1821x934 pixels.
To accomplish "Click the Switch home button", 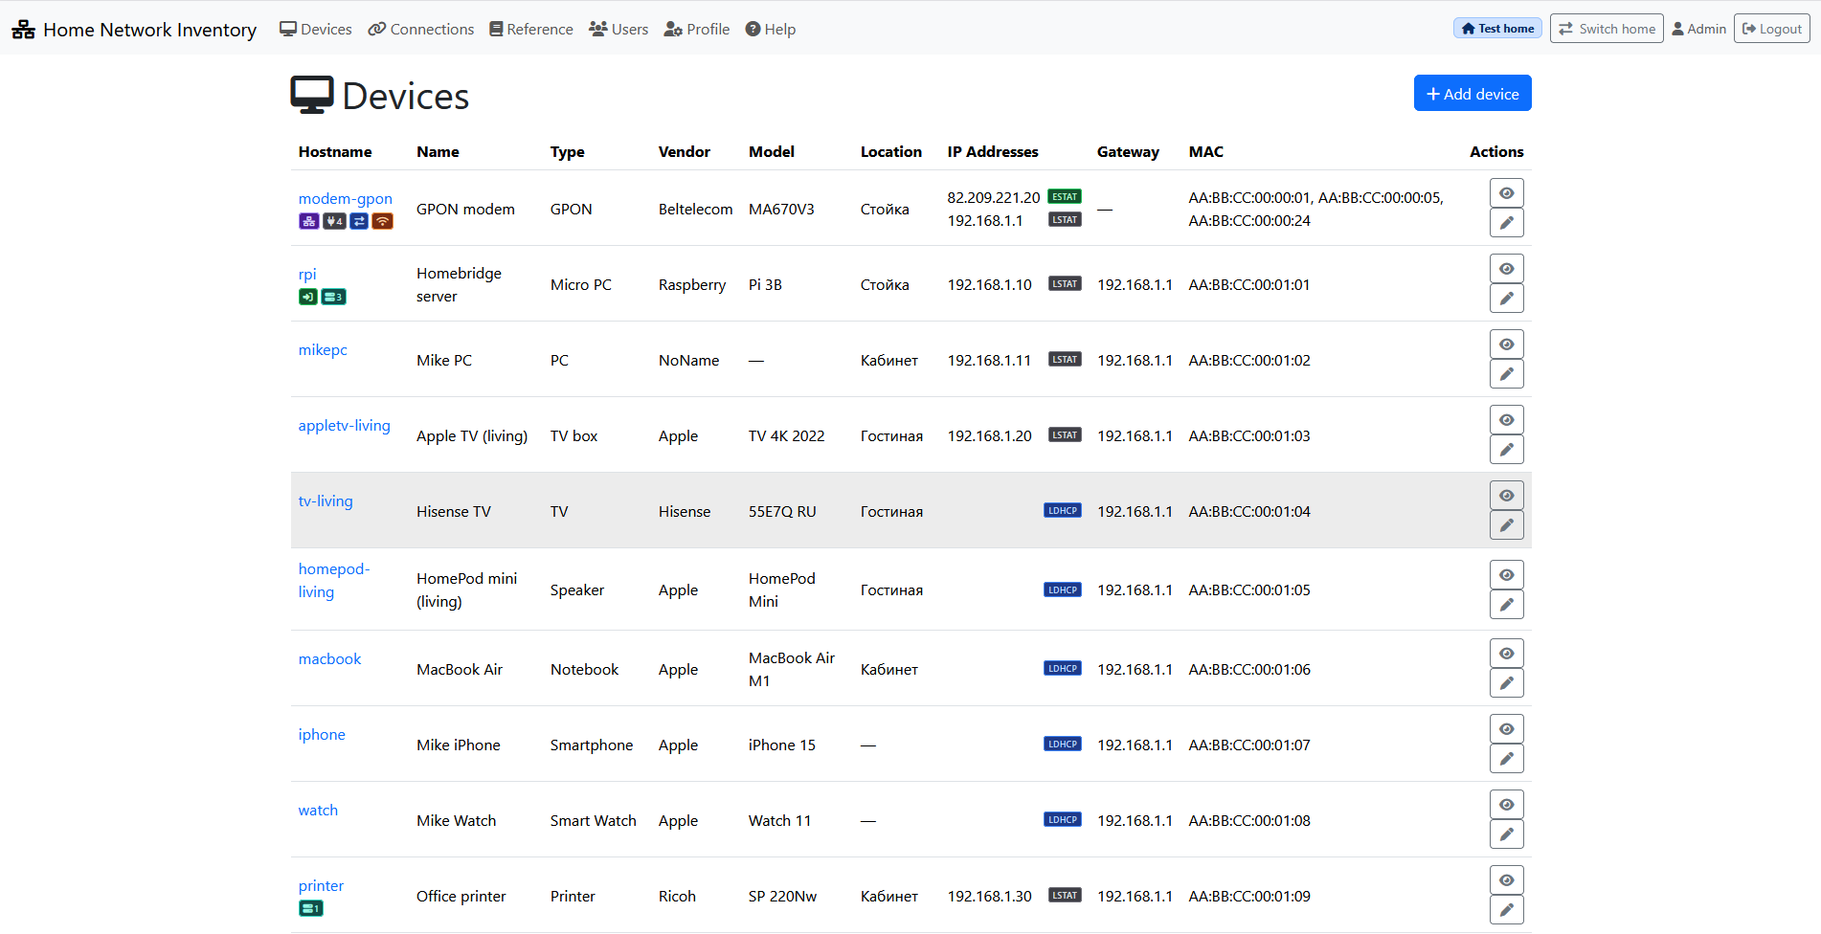I will (1607, 29).
